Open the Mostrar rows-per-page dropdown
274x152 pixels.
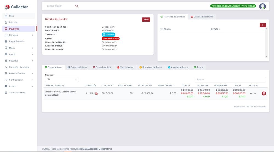pyautogui.click(x=62, y=79)
